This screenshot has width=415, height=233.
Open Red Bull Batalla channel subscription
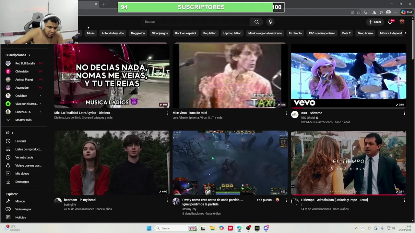click(x=24, y=63)
